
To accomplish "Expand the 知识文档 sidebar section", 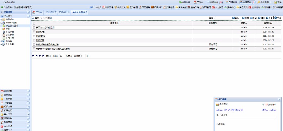I will 28,107.
